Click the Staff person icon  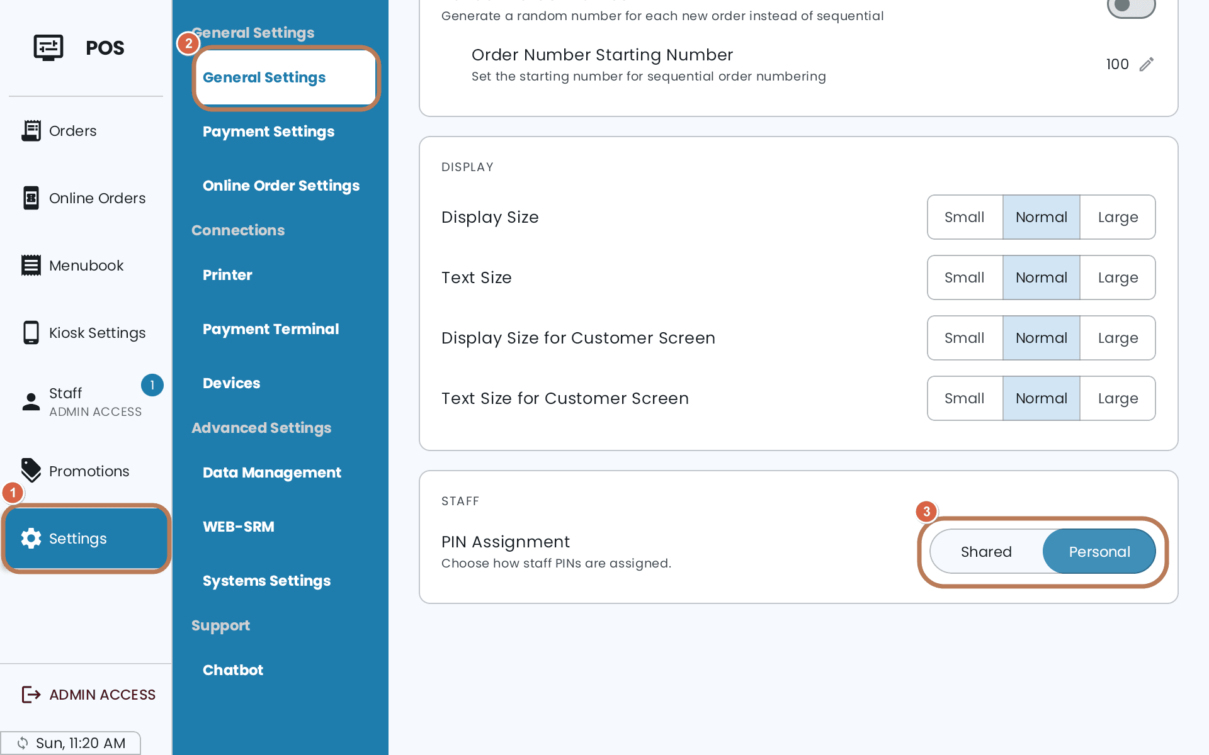point(31,401)
